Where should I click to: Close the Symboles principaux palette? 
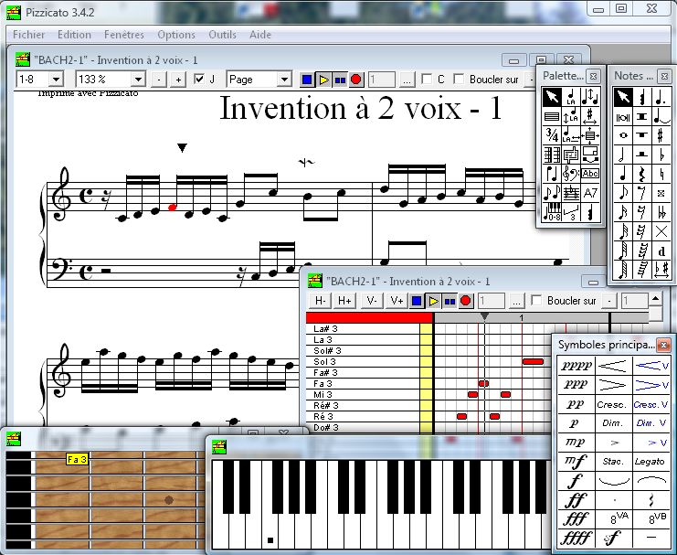point(663,345)
